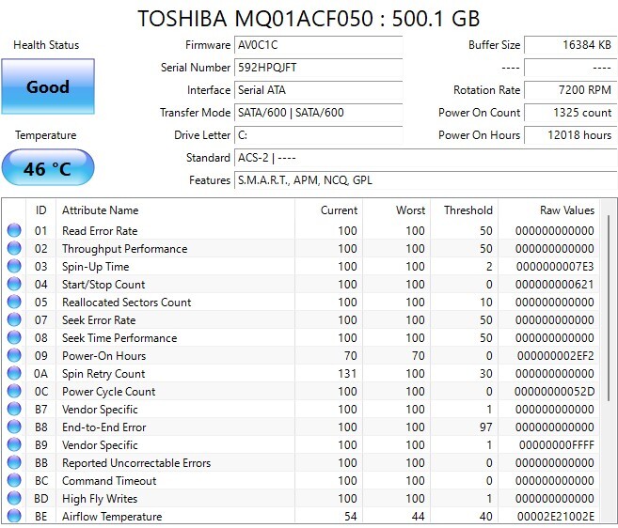Click the status icon for Reallocated Sectors Count
The width and height of the screenshot is (618, 528).
(x=14, y=302)
